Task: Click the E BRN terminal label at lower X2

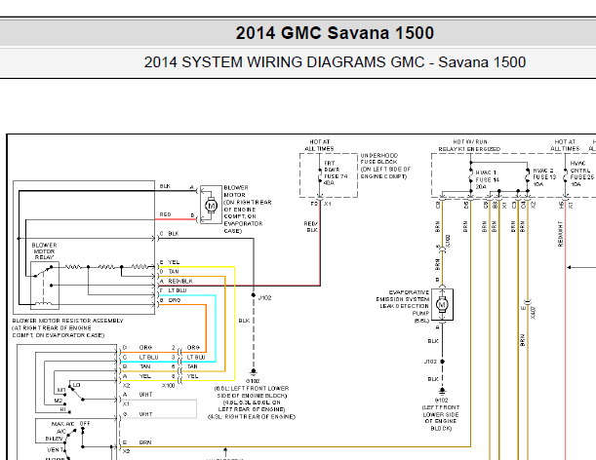Action: (137, 442)
